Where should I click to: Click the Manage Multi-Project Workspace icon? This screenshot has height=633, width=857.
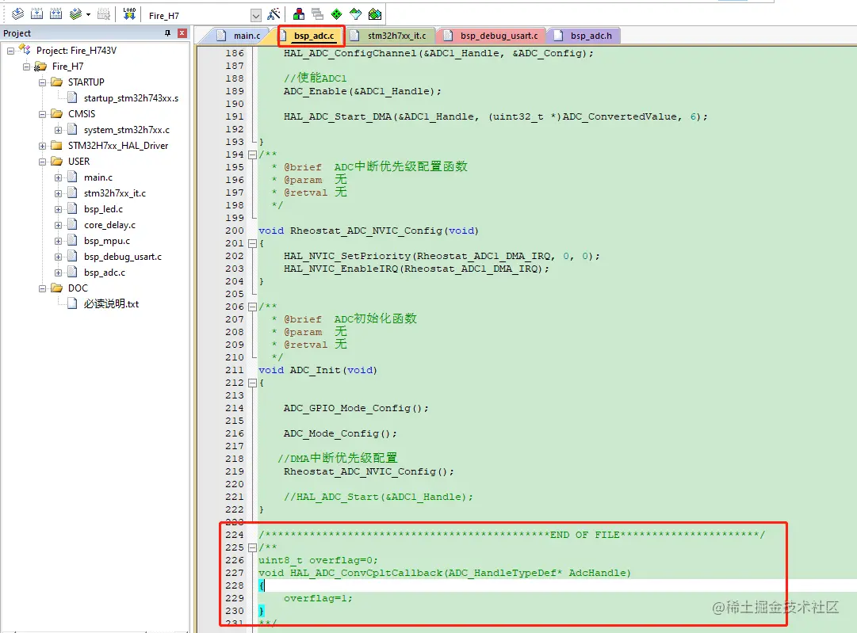(x=318, y=14)
